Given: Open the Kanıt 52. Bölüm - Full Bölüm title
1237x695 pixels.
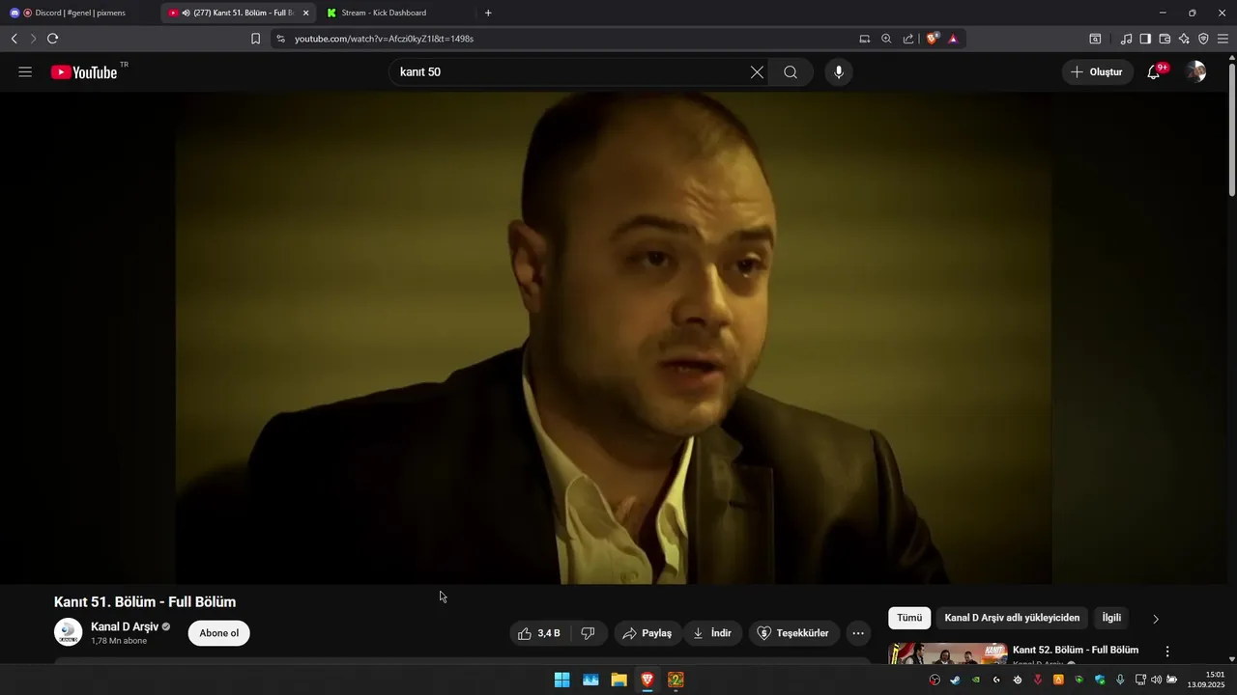Looking at the screenshot, I should [1076, 650].
